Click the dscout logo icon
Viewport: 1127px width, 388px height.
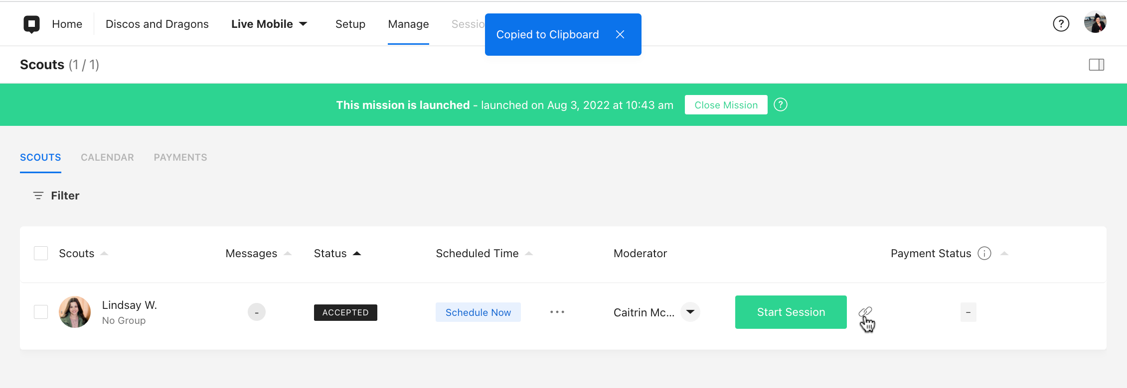31,24
